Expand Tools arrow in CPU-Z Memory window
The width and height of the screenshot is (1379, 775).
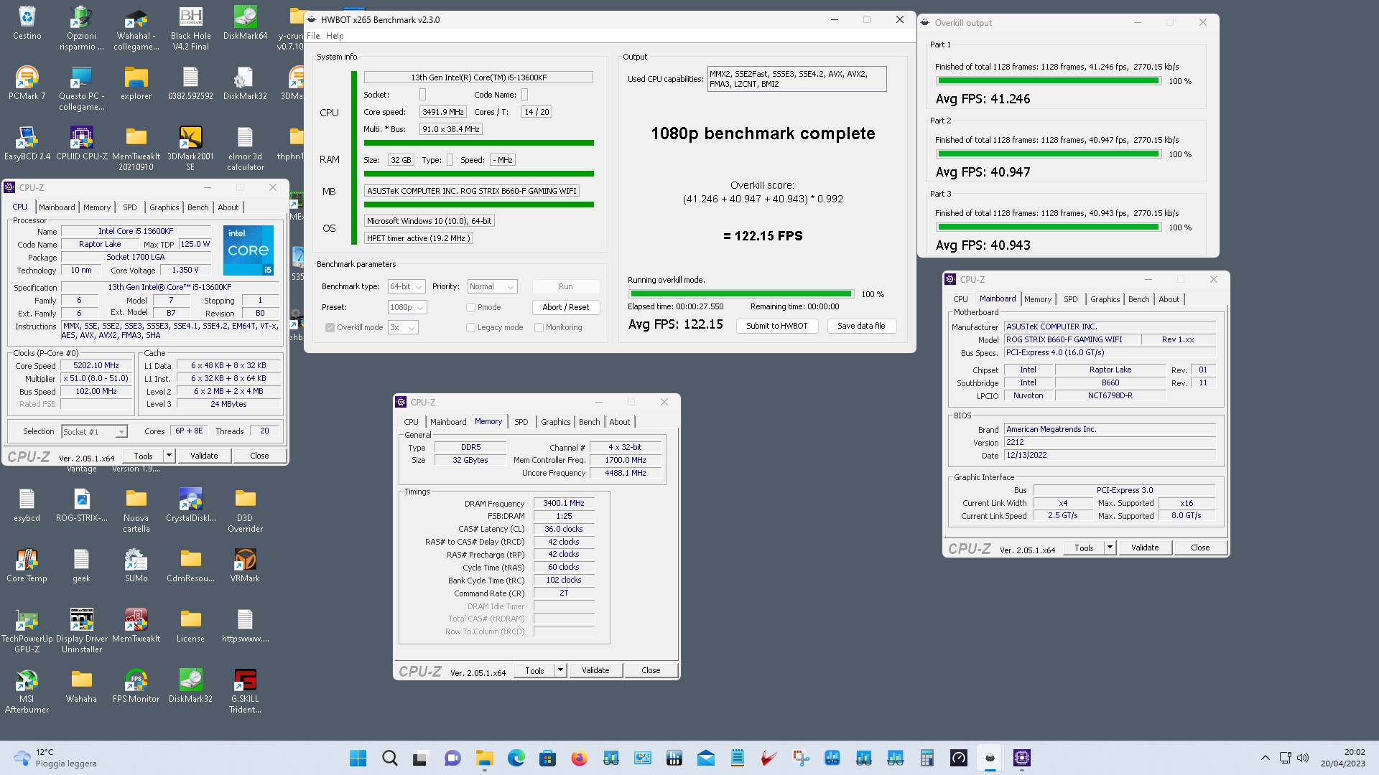coord(560,670)
